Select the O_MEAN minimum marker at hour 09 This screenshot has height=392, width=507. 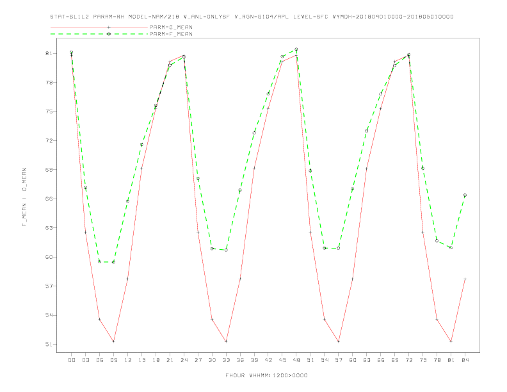tap(113, 341)
